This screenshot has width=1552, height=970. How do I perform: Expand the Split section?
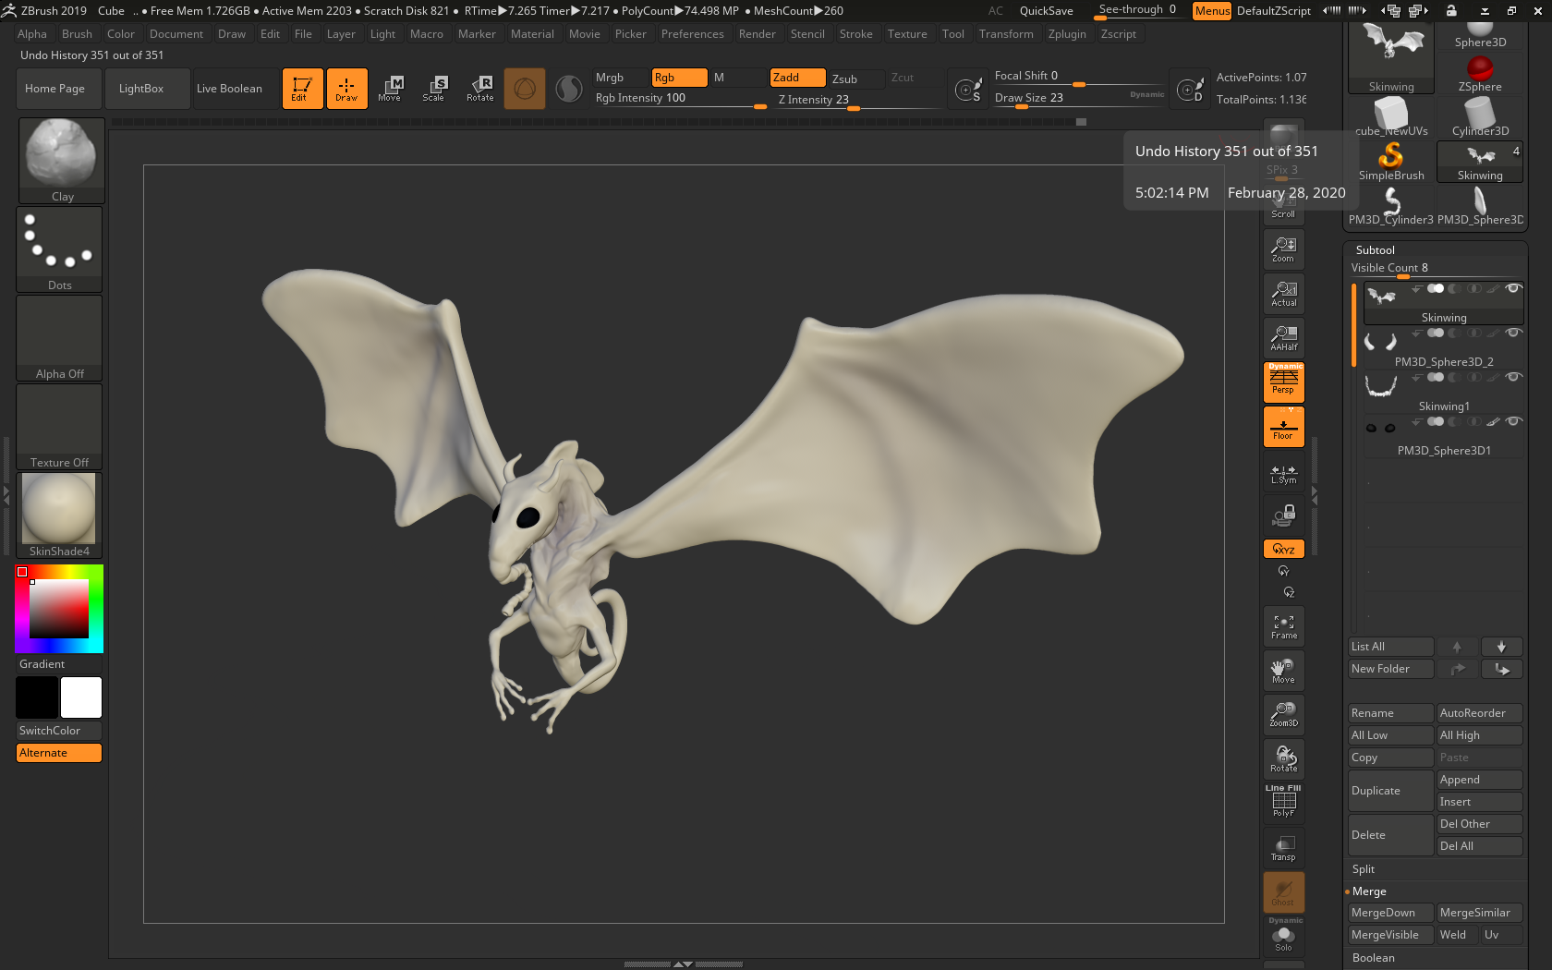1364,869
